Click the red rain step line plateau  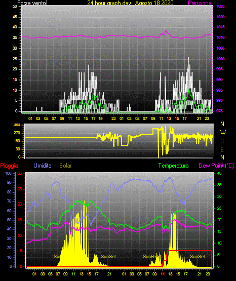189,251
